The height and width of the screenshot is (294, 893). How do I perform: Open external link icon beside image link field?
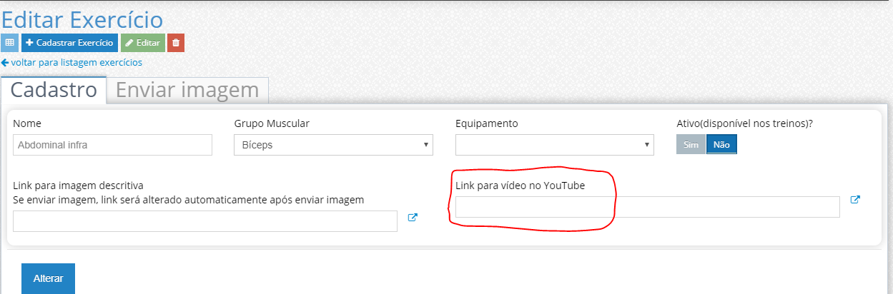coord(413,218)
